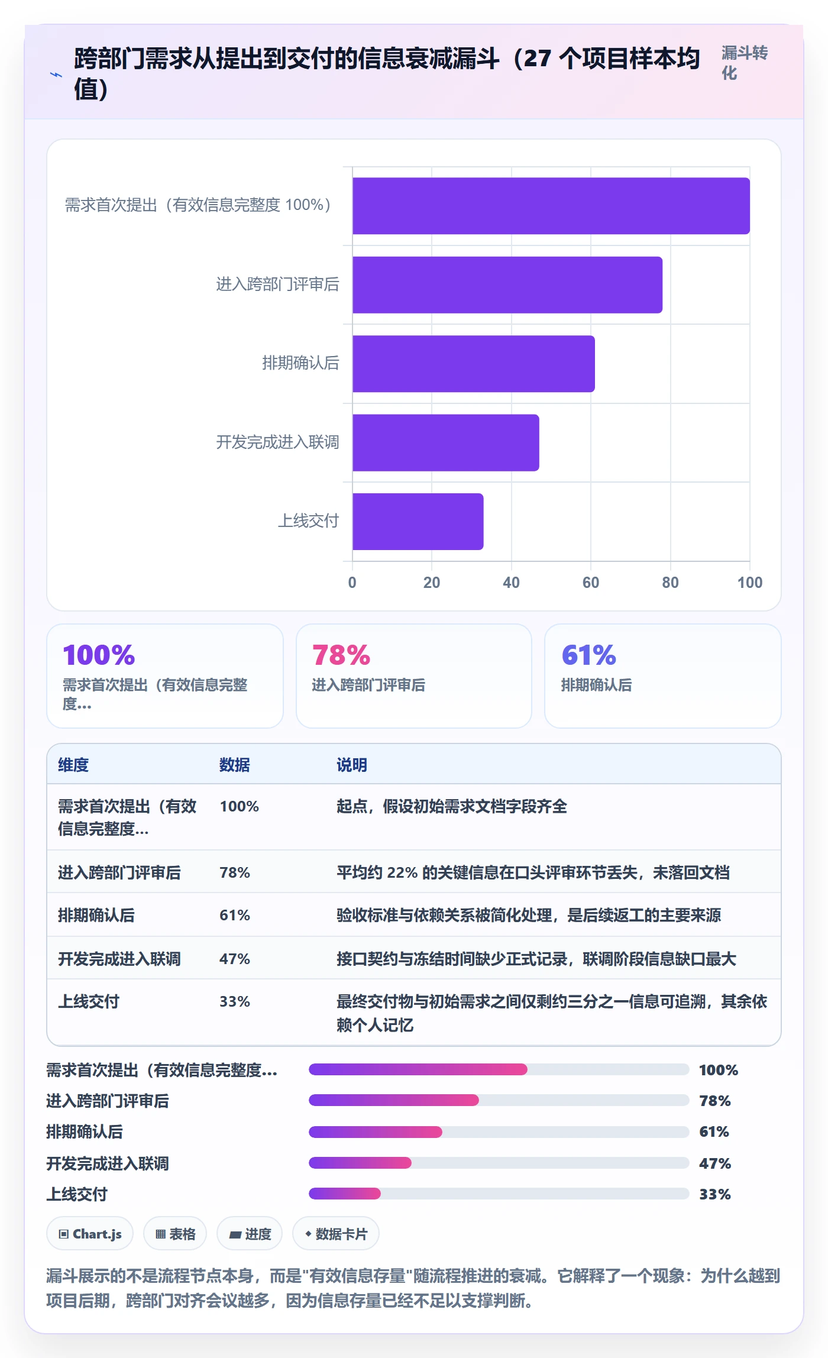Viewport: 828px width, 1358px height.
Task: Open the 100% data card
Action: (165, 676)
